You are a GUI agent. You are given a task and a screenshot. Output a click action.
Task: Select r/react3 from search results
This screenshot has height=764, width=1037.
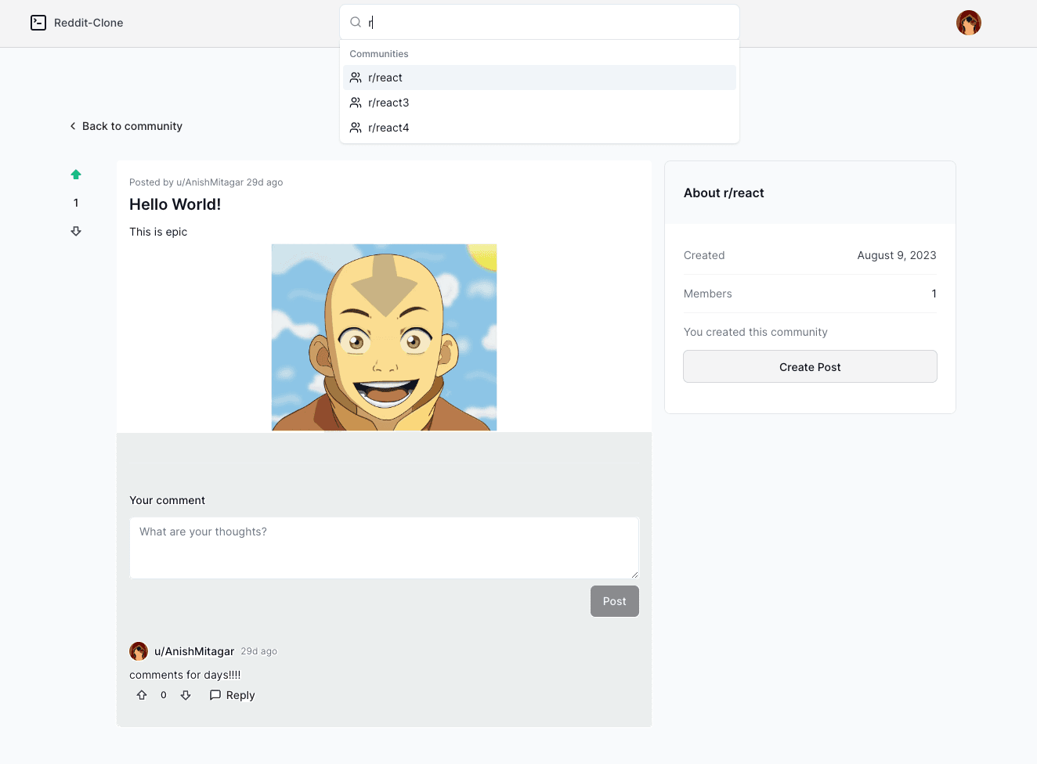[x=540, y=103]
